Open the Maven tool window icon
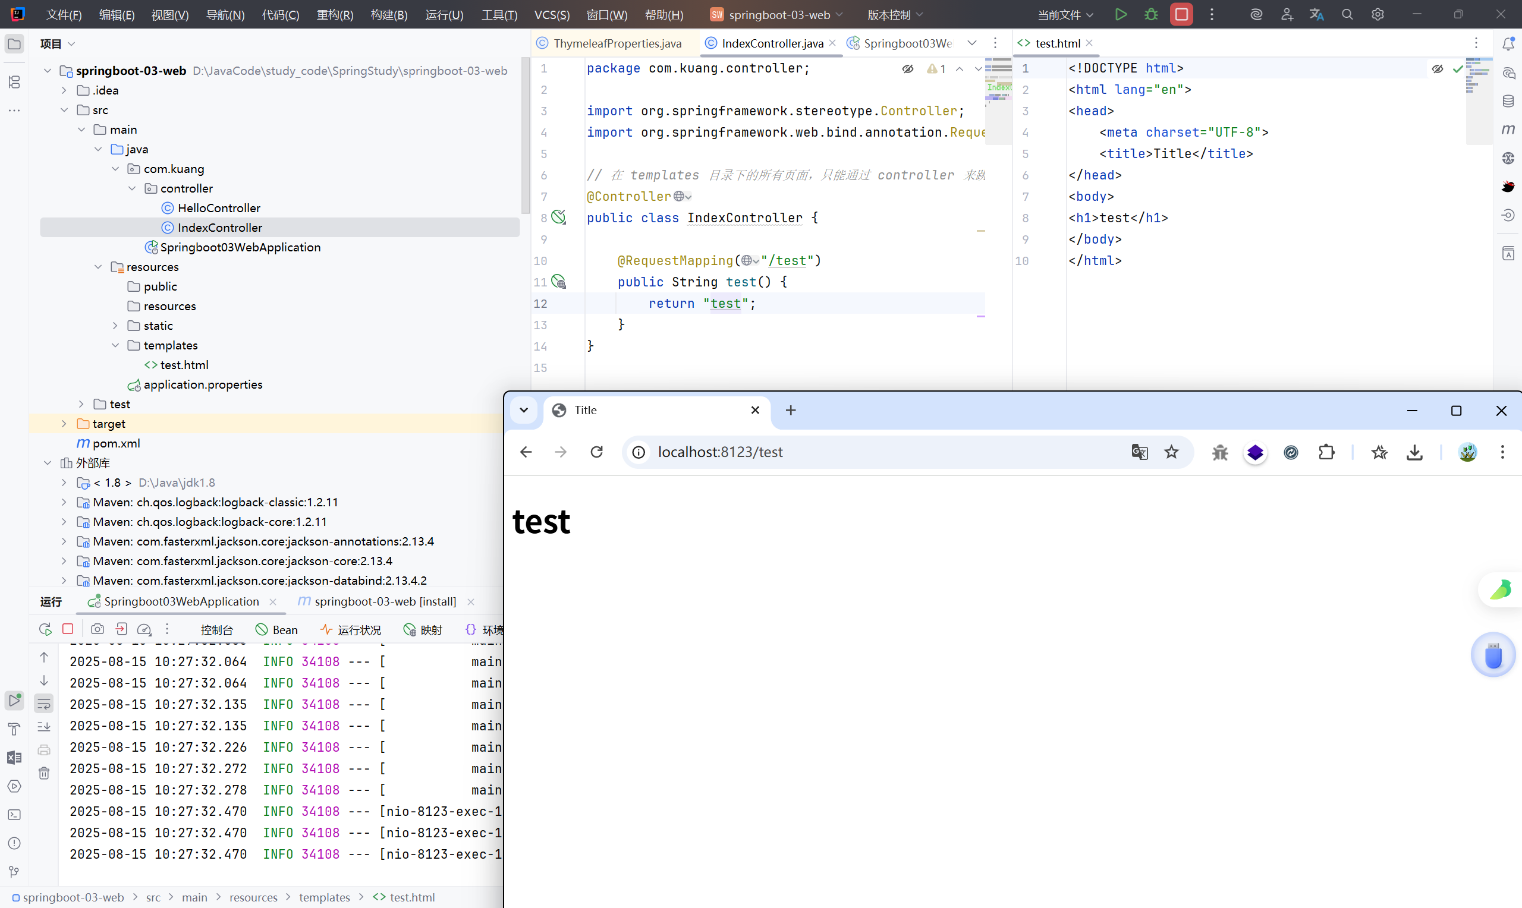The image size is (1522, 908). (x=1508, y=129)
